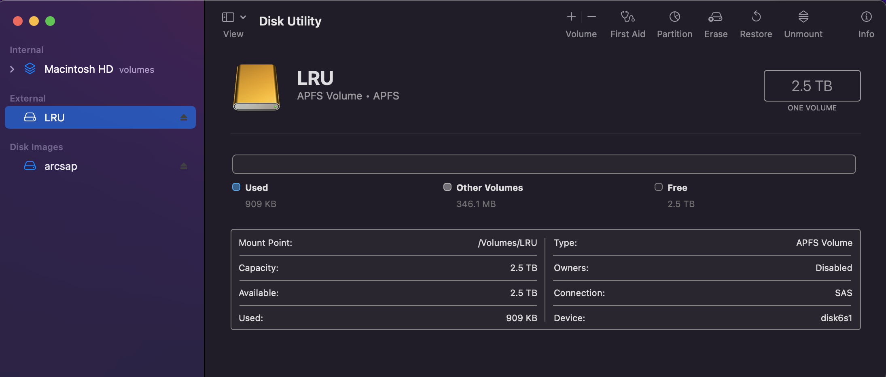The width and height of the screenshot is (886, 377).
Task: Click the 'ONE VOLUME' label
Action: click(x=812, y=108)
